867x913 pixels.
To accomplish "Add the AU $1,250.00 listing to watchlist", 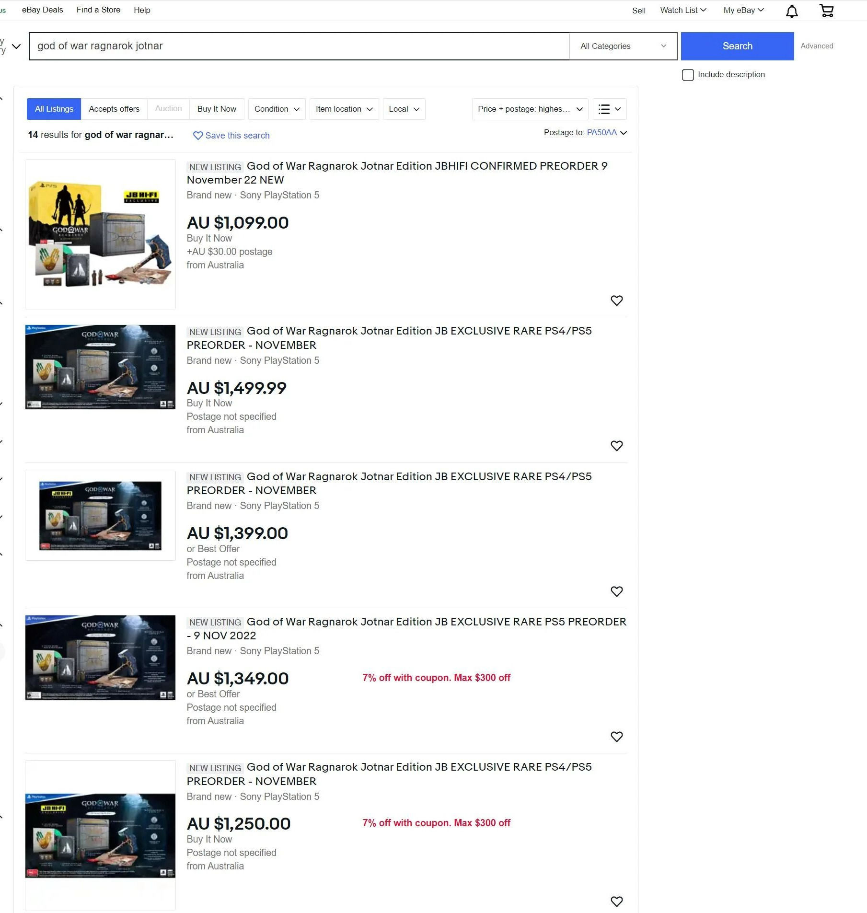I will click(x=616, y=901).
